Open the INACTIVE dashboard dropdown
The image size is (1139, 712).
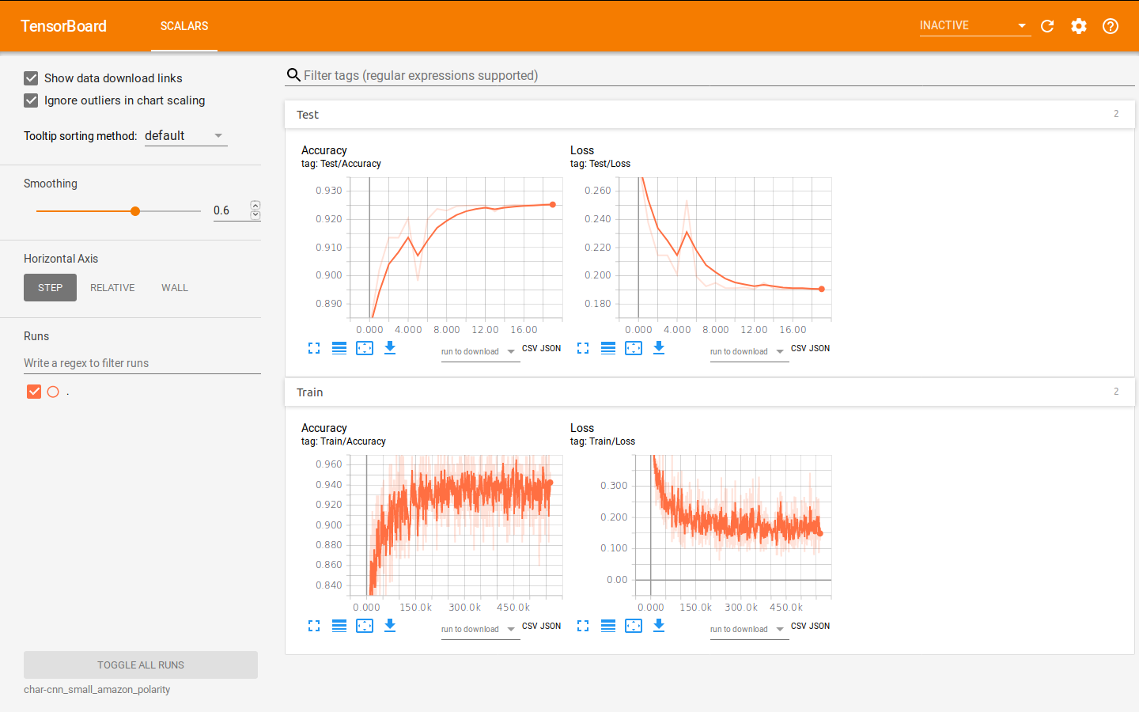[x=974, y=26]
